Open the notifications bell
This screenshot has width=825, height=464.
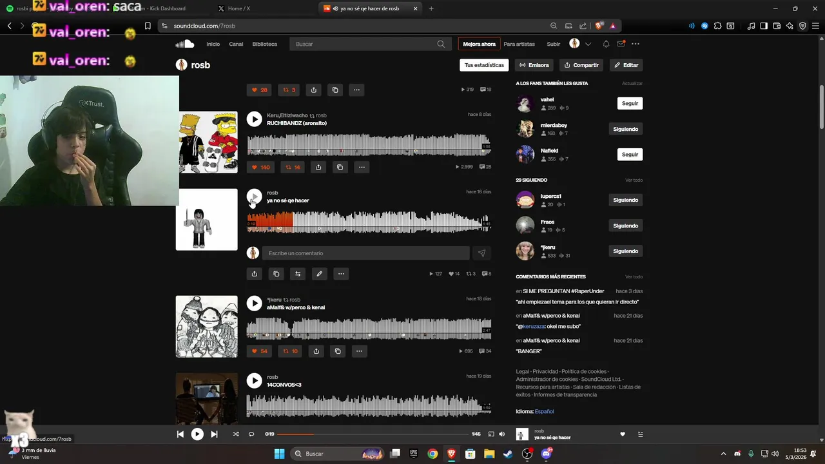[x=606, y=44]
